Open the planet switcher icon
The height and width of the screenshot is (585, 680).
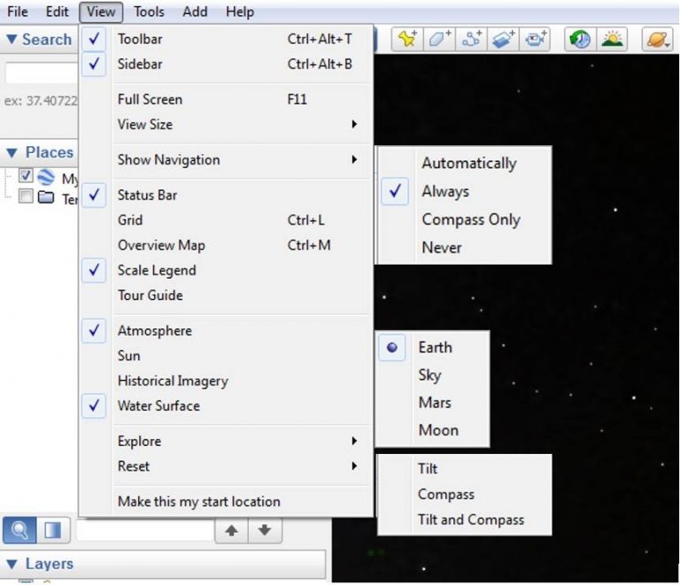(658, 40)
